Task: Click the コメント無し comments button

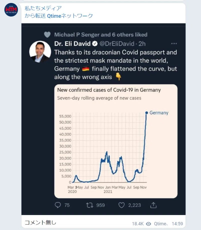Action: 40,222
